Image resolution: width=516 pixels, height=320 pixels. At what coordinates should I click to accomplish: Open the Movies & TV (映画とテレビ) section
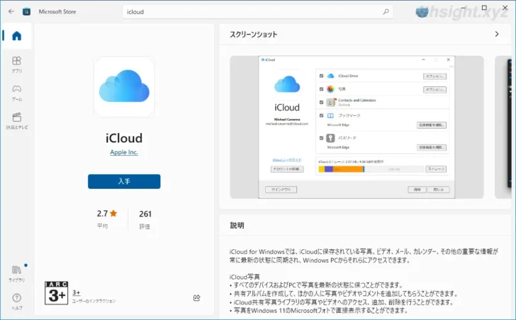[17, 121]
